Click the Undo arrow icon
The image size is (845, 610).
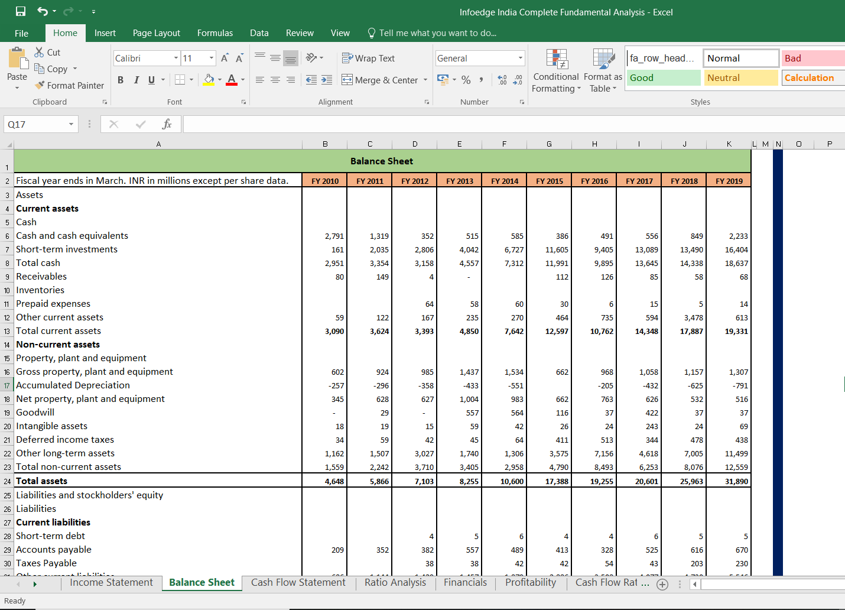point(42,11)
